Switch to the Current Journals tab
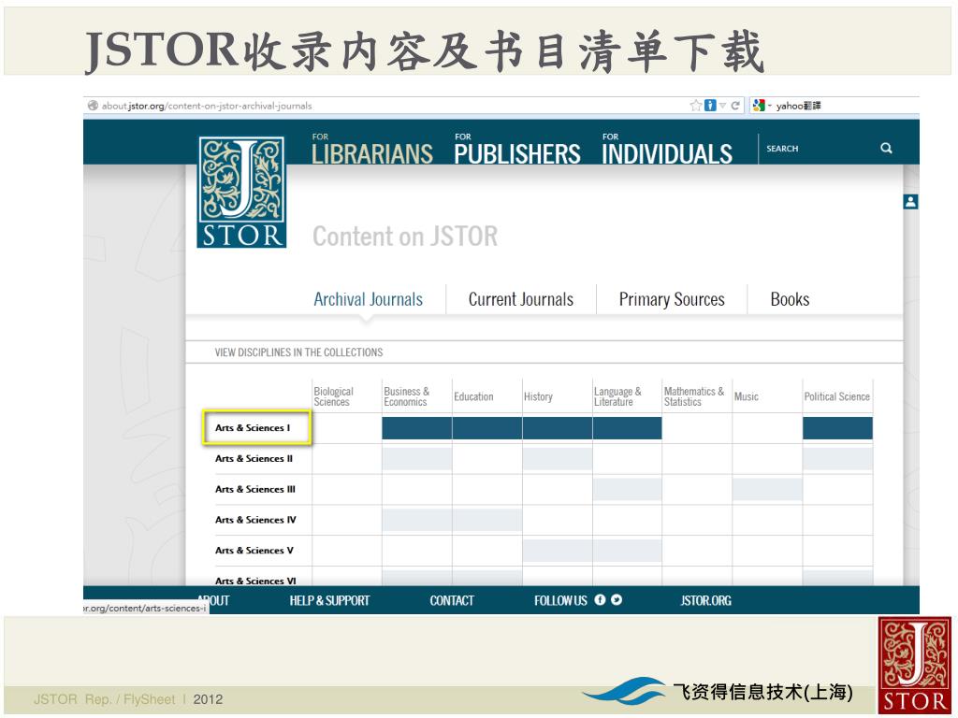This screenshot has width=958, height=718. click(520, 299)
